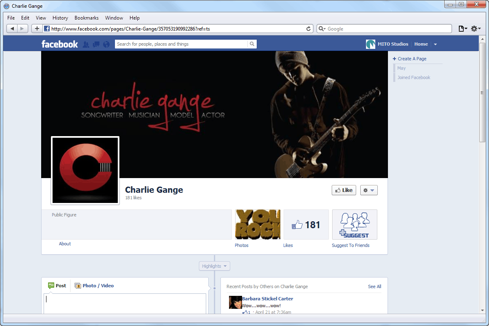489x326 pixels.
Task: Click the 181 likes count under page name
Action: pos(133,198)
